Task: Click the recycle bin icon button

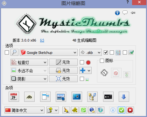Action: click(x=127, y=75)
